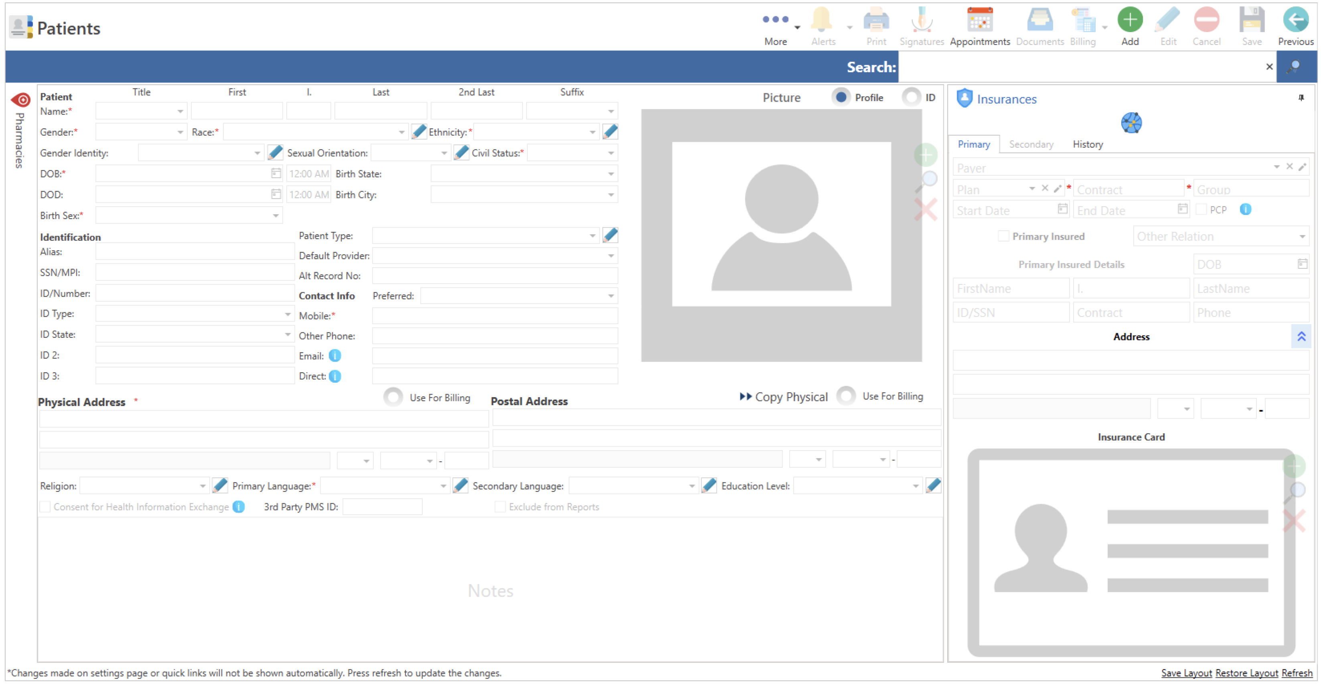Open the More options dots icon

[x=775, y=20]
